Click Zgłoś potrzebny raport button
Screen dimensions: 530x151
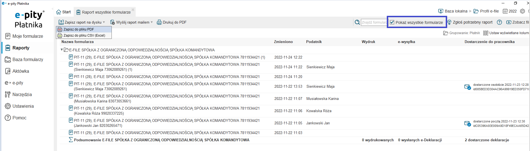click(x=470, y=22)
